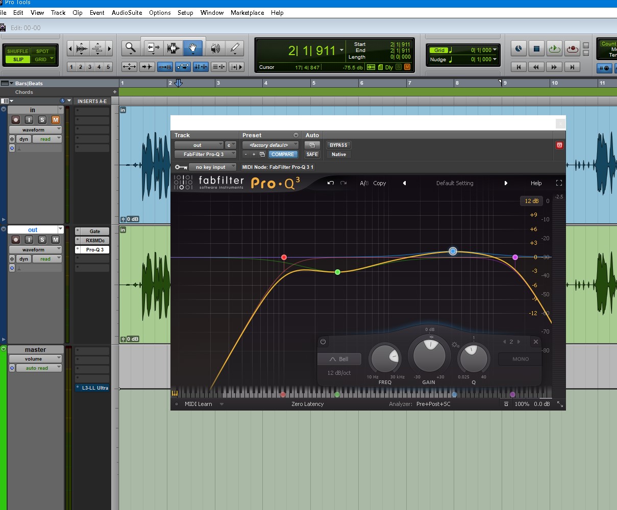This screenshot has width=617, height=510.
Task: Go to previous Pro-Q 3 preset arrow
Action: pos(404,183)
